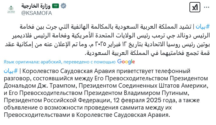
Task: Click the Saudi flag emoji beside the name
Action: click(x=55, y=6)
